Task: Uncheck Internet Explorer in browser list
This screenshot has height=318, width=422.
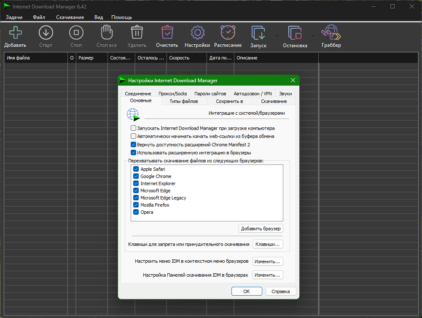Action: [x=136, y=183]
